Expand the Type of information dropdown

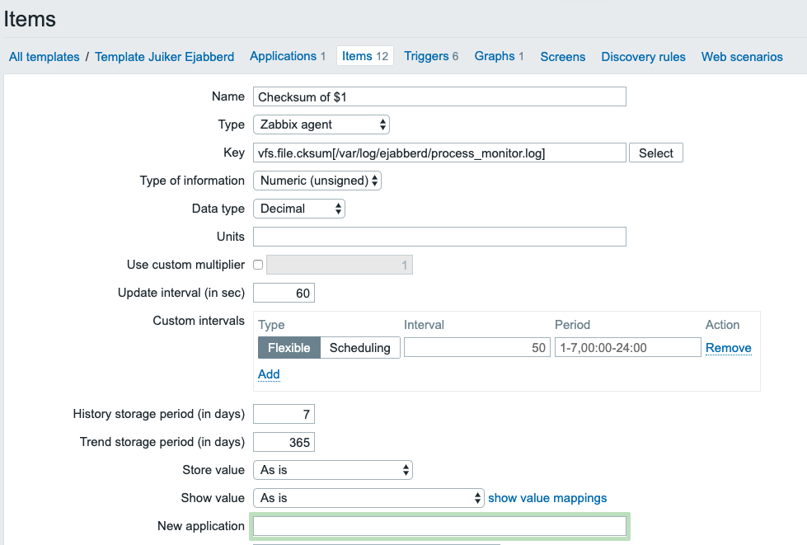[x=317, y=181]
